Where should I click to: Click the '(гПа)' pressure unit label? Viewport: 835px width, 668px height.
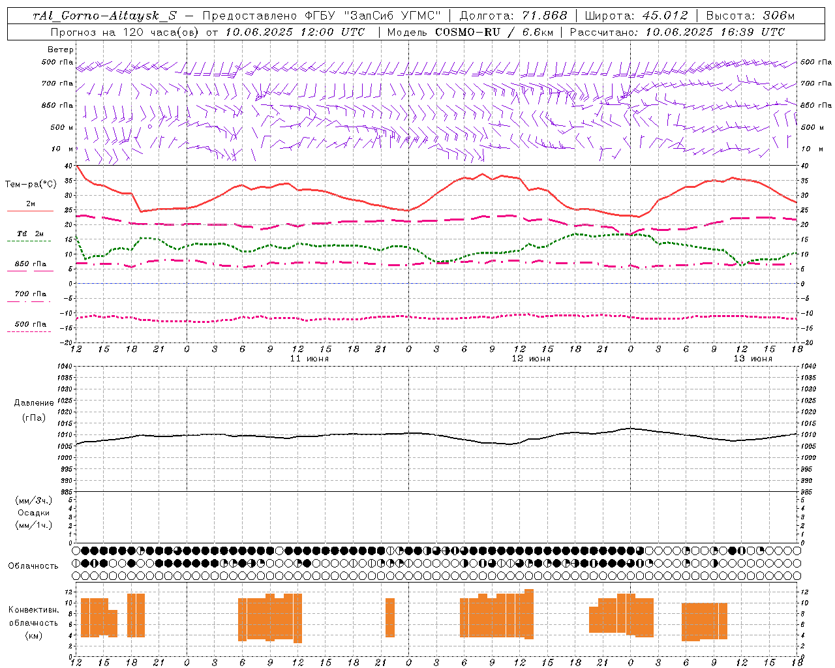point(34,417)
